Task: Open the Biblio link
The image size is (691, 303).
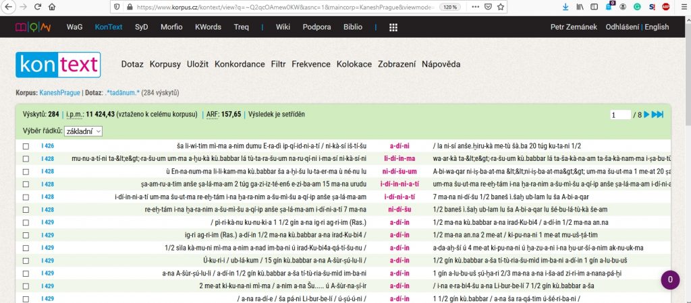Action: 353,27
